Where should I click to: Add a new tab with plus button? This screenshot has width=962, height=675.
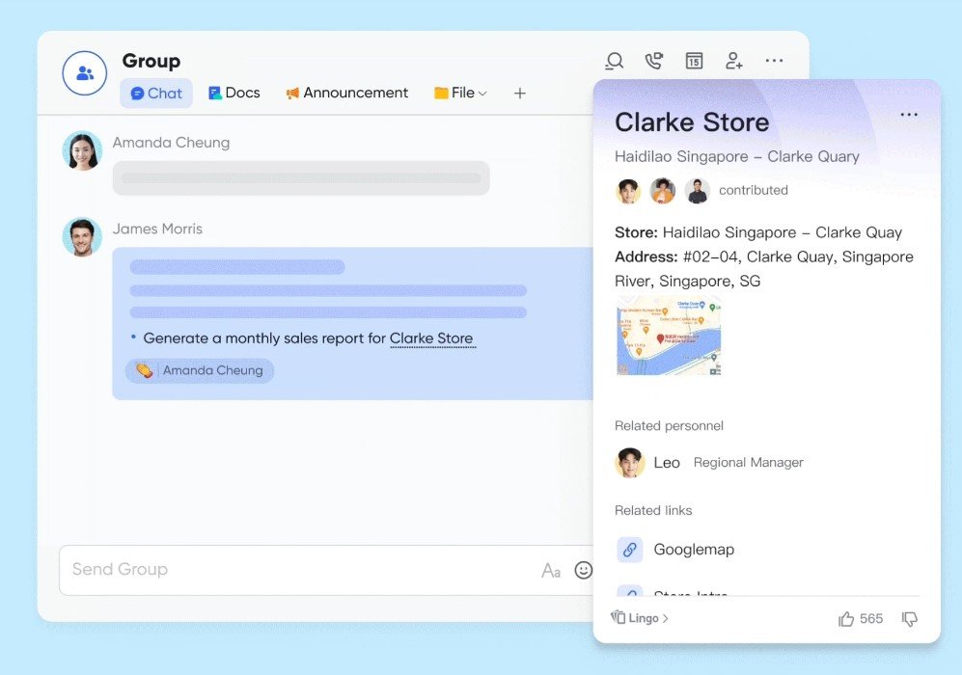click(x=520, y=94)
